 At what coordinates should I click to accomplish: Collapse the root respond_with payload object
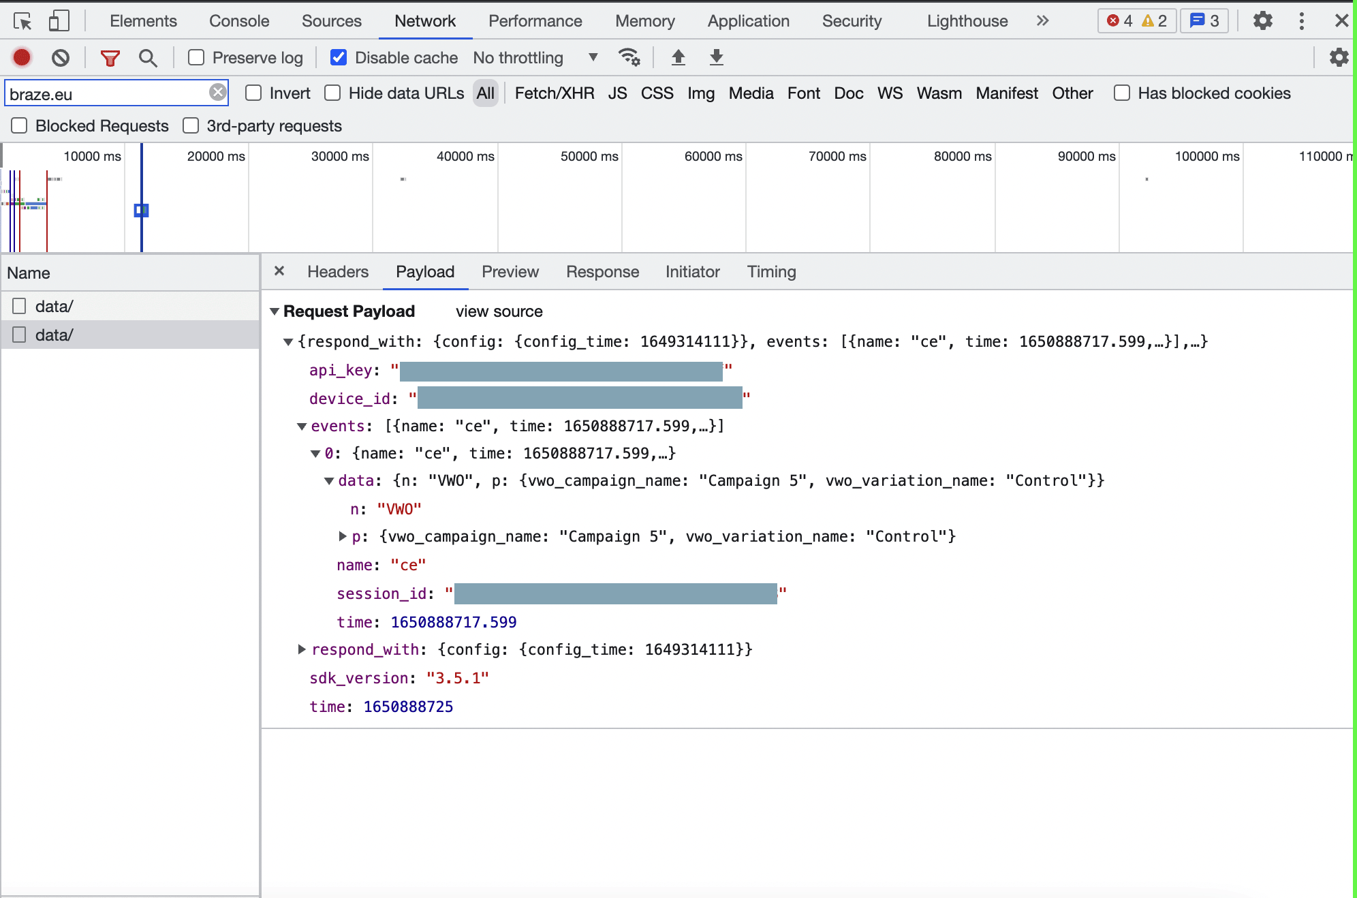(x=288, y=342)
